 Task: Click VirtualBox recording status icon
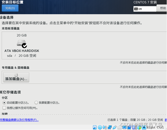(129, 127)
